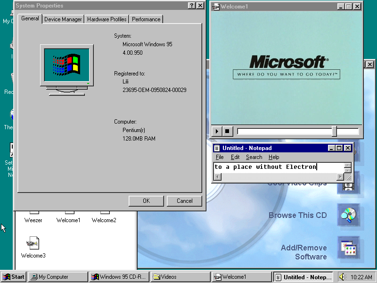Click the Welcome1 video seek slider thumb
Viewport: 377px width, 283px height.
point(334,131)
